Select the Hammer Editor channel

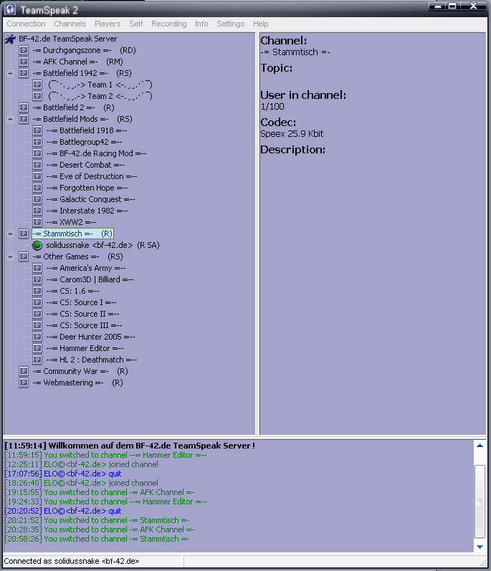click(x=85, y=348)
